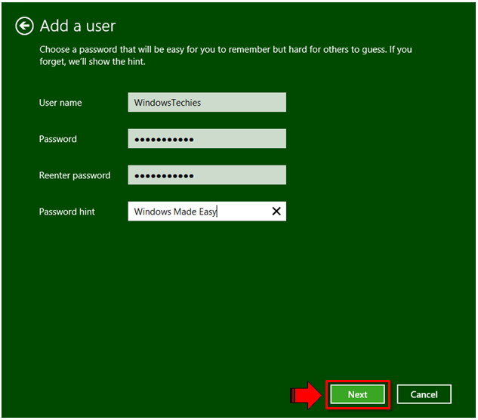Click the "Password hint" label
This screenshot has width=478, height=420.
click(x=67, y=212)
